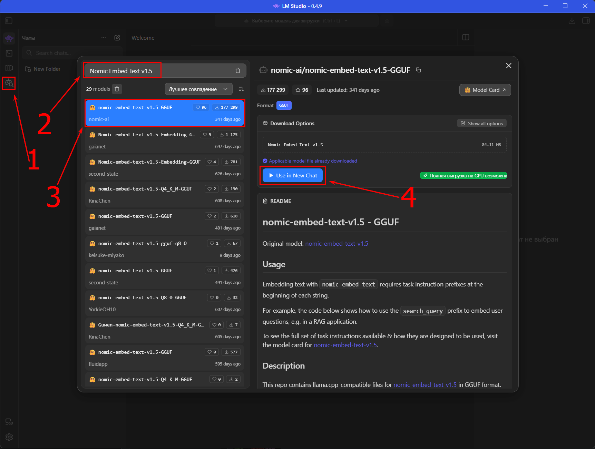Toggle the right sidebar panel icon
The image size is (595, 449).
[x=586, y=21]
